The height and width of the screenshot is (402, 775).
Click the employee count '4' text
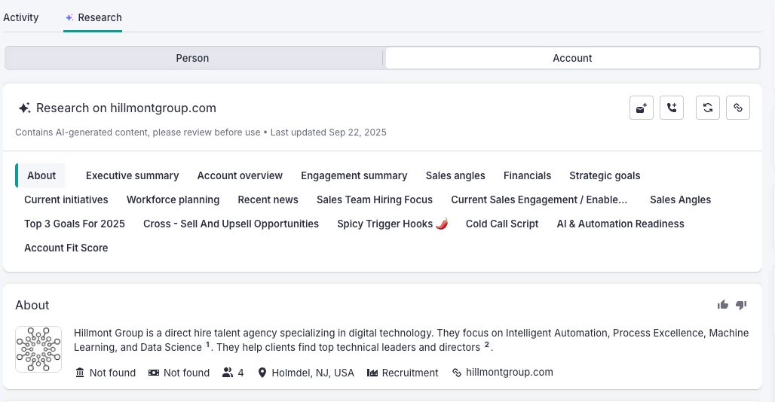(x=240, y=373)
